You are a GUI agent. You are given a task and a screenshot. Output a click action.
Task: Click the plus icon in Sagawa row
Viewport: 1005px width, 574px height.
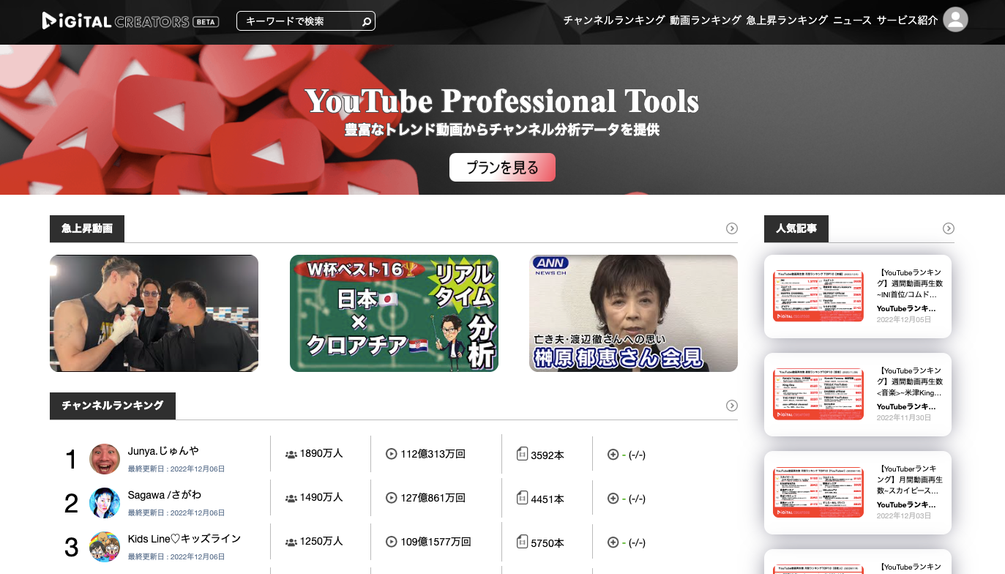click(613, 499)
